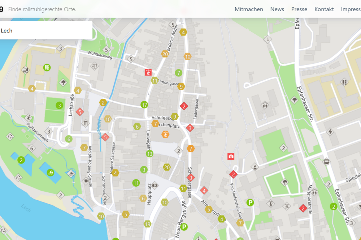This screenshot has height=240, width=361.
Task: Select the red 2 diamond marker near Ledergasse
Action: pos(184,106)
